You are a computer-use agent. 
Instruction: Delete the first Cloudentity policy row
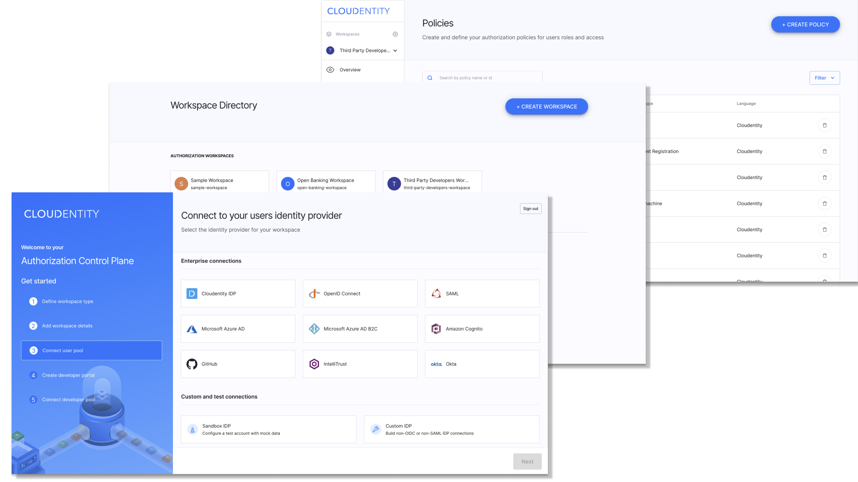point(824,125)
